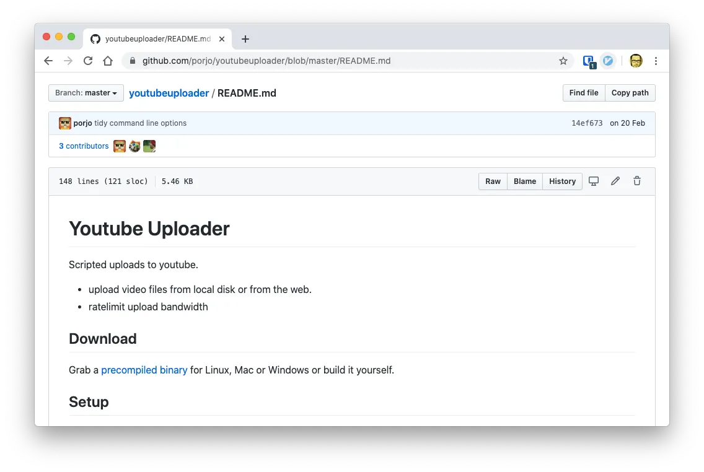Open the 'tidy command line options' commit message
Image resolution: width=704 pixels, height=472 pixels.
coord(140,123)
